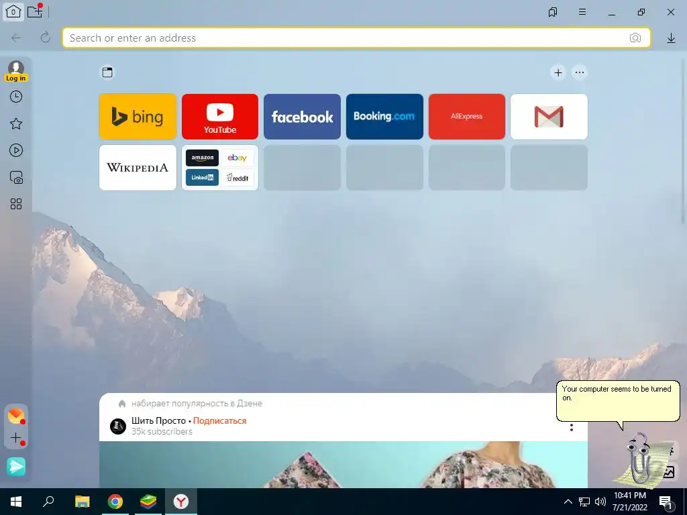Show hidden system tray icons
Screen dimensions: 687x515
(568, 502)
